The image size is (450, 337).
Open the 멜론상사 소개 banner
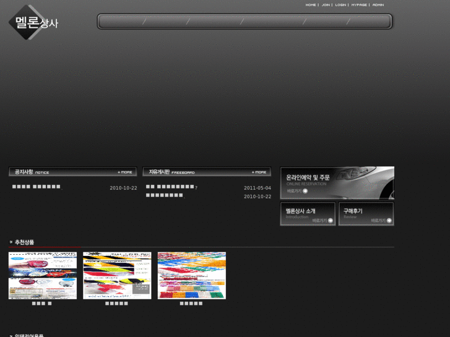pyautogui.click(x=308, y=213)
